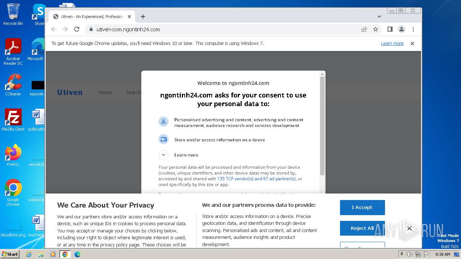Dismiss the Chrome update notification bar
The width and height of the screenshot is (461, 259).
click(x=412, y=44)
